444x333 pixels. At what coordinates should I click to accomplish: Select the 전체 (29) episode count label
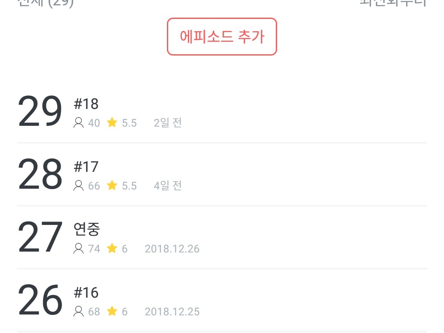(45, 2)
